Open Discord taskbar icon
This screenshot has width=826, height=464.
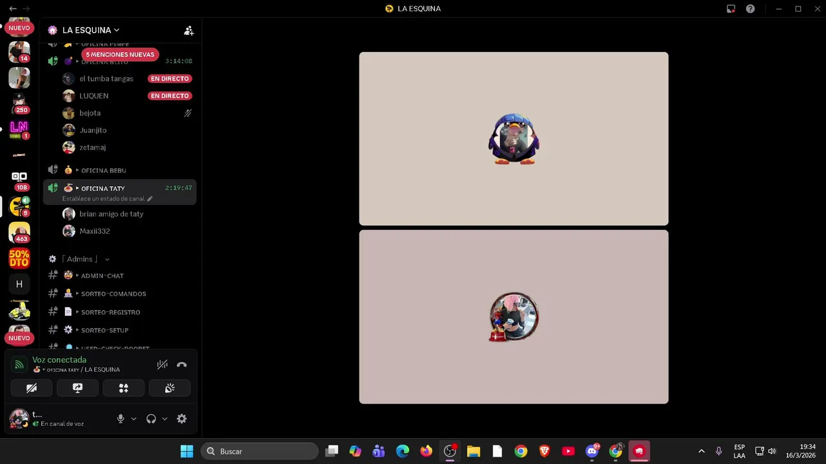pyautogui.click(x=592, y=451)
